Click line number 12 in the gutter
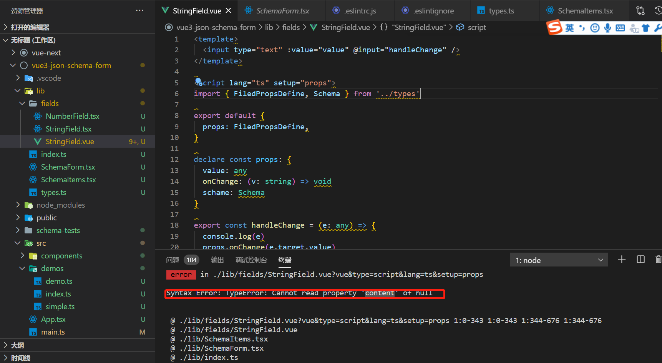The image size is (662, 363). coord(174,159)
